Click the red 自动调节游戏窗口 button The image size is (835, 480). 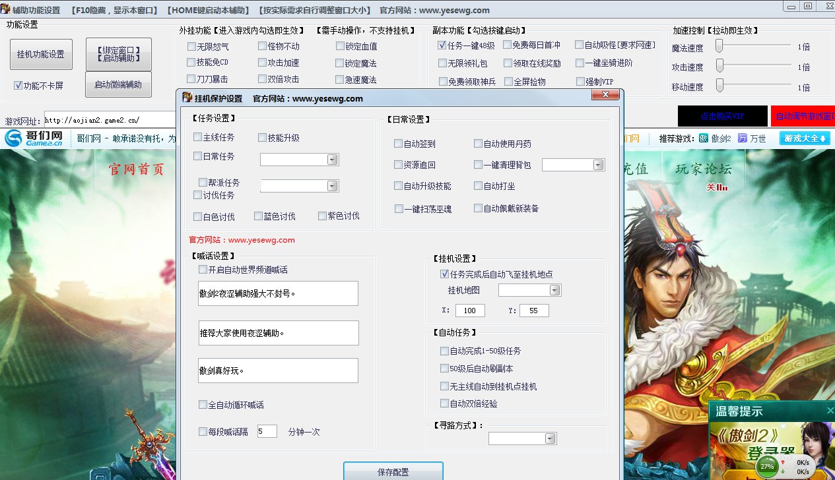click(803, 116)
